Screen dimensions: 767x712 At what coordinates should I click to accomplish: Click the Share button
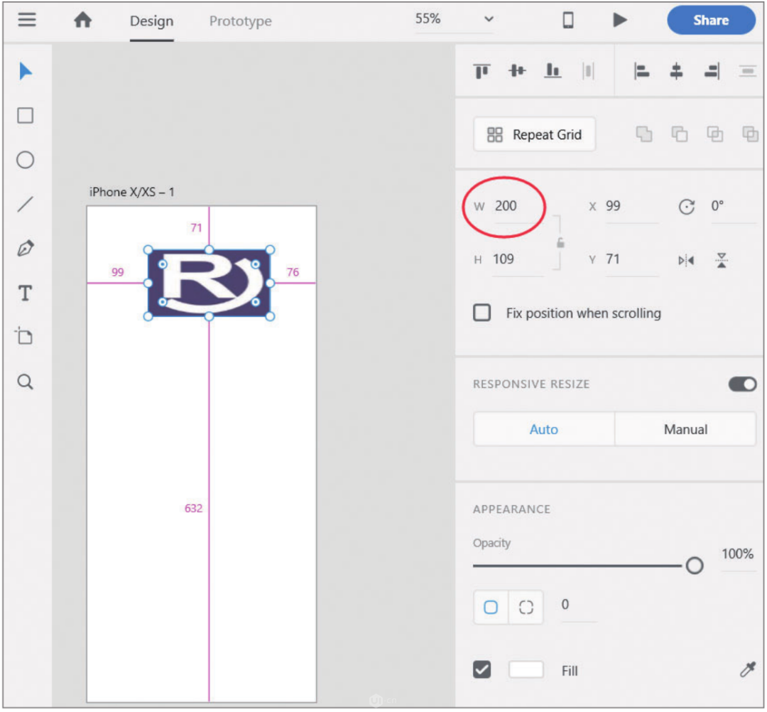click(711, 21)
